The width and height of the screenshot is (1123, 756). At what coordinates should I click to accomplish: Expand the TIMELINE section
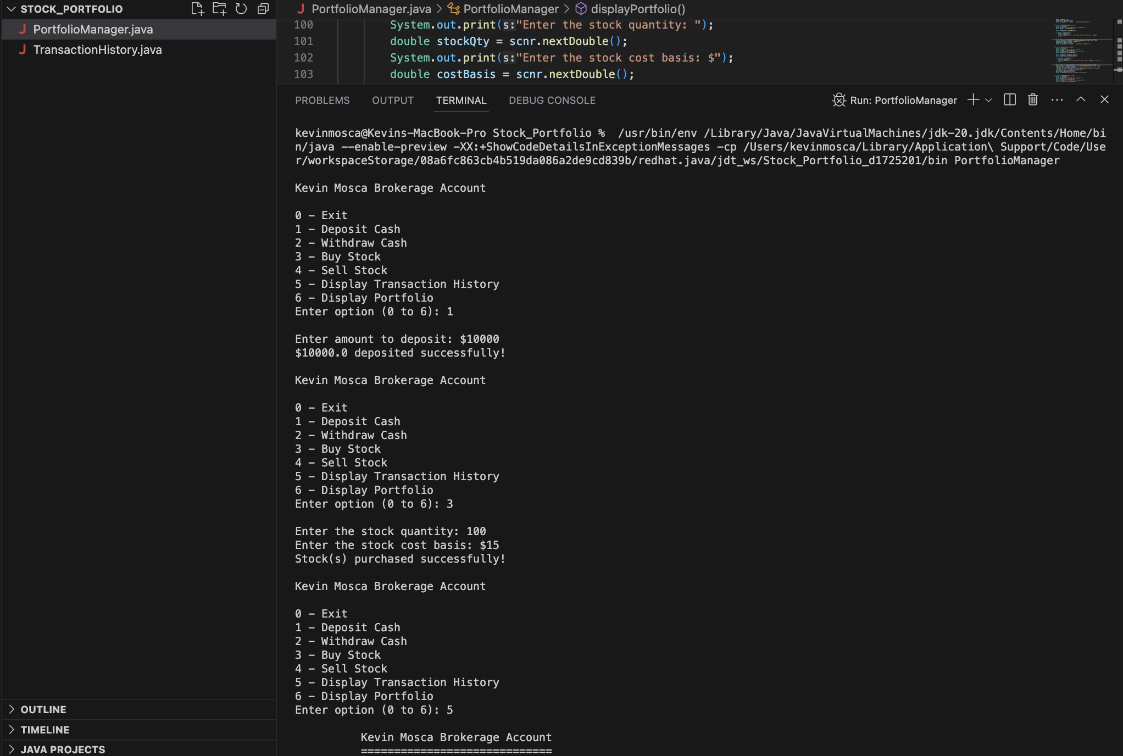pyautogui.click(x=45, y=730)
